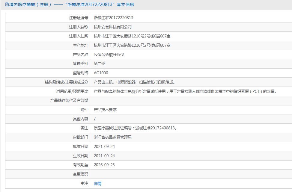Image resolution: width=292 pixels, height=192 pixels.
Task: Click the 生产地址 address value
Action: 132,45
